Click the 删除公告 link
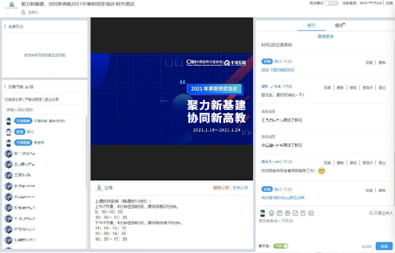 click(x=221, y=188)
